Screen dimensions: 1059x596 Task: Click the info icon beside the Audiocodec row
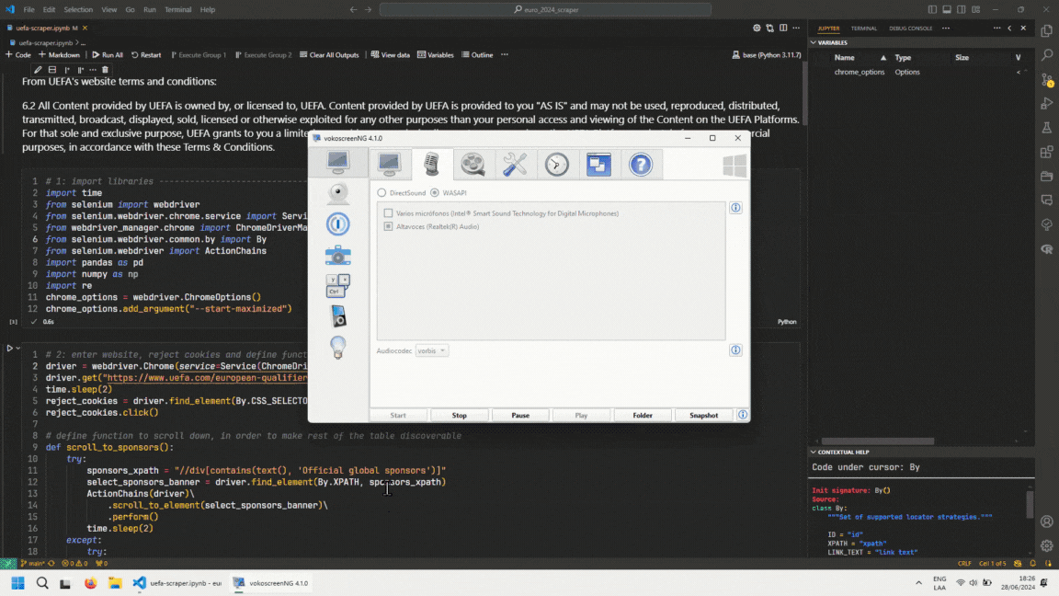735,350
